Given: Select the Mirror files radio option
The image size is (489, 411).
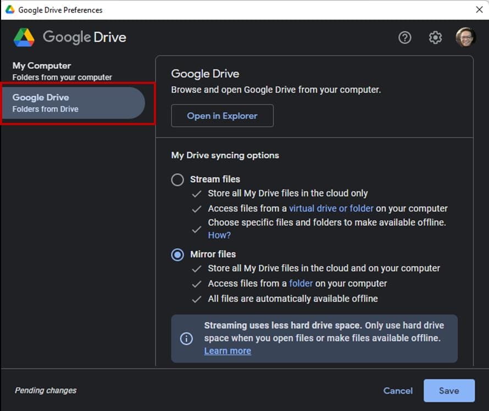Looking at the screenshot, I should click(177, 255).
